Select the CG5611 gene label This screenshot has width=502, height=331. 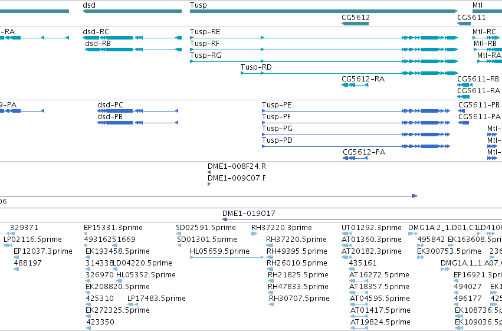[471, 18]
